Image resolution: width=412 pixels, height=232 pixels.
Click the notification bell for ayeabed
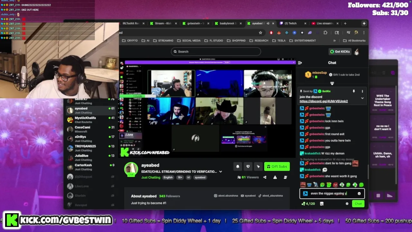coord(238,167)
